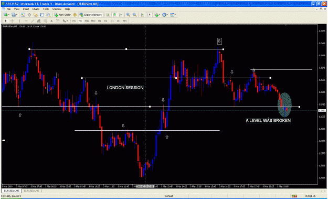Select the MN timeframe button
Viewport: 328px width, 199px height.
pyautogui.click(x=125, y=21)
